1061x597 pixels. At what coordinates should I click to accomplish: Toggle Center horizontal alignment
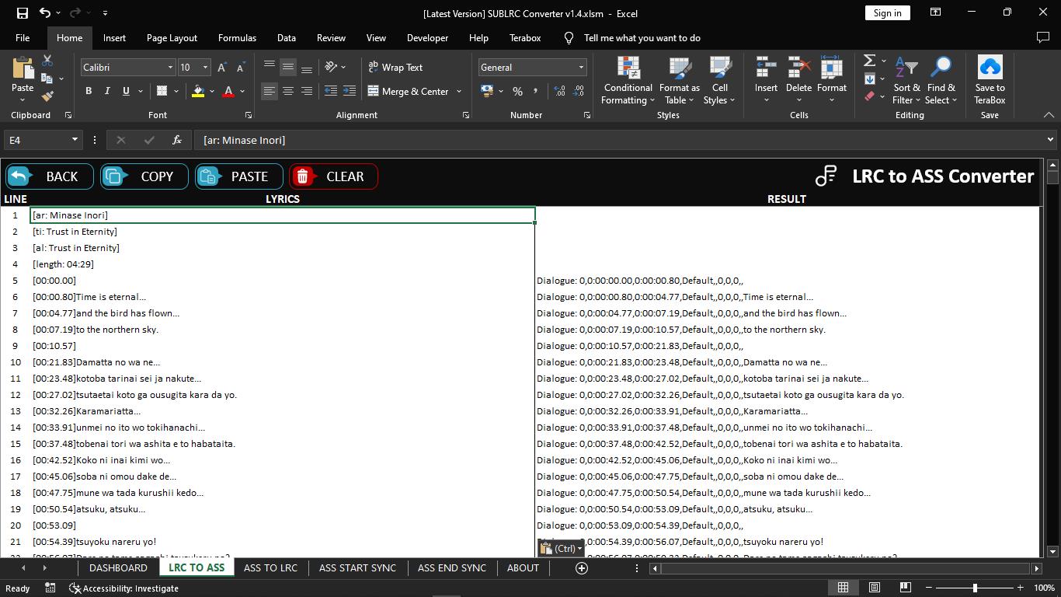[287, 91]
